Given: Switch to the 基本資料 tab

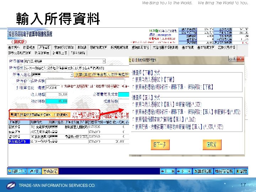Looking at the screenshot, I should 14,48.
